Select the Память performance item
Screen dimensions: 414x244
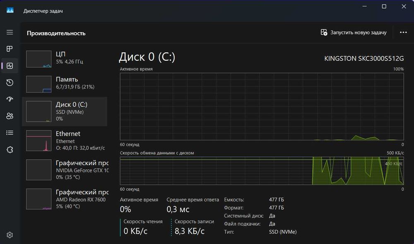[65, 84]
